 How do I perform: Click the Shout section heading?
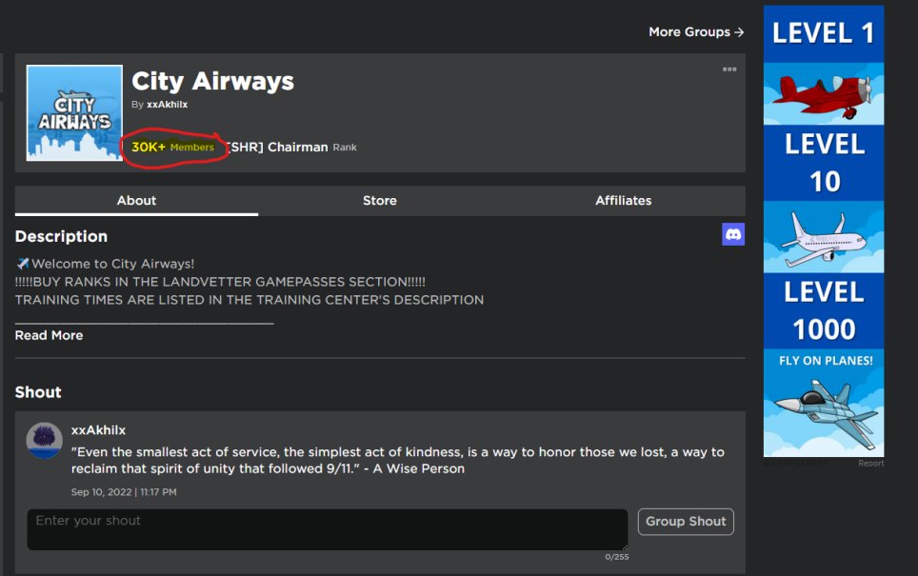click(x=38, y=392)
